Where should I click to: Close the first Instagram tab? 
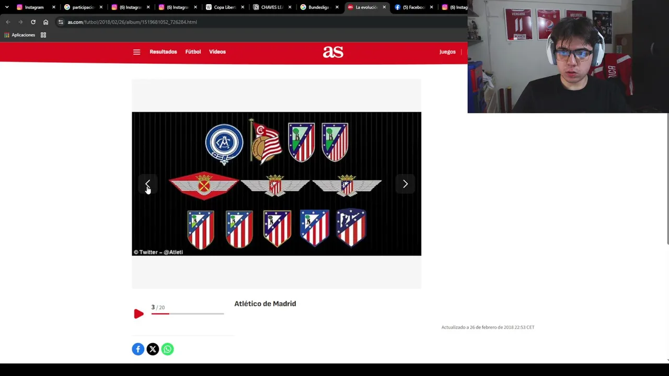pos(53,7)
